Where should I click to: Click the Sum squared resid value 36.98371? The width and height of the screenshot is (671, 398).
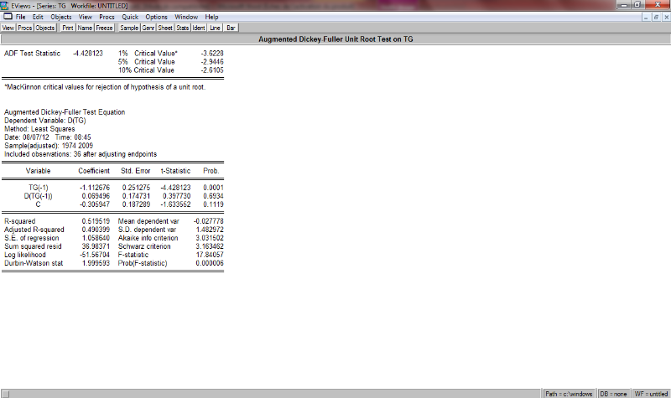tap(96, 246)
